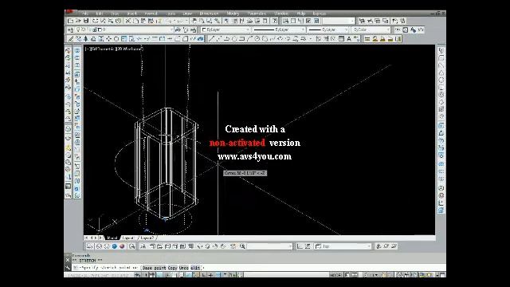Switch to the Model tab
The height and width of the screenshot is (287, 510).
[112, 238]
